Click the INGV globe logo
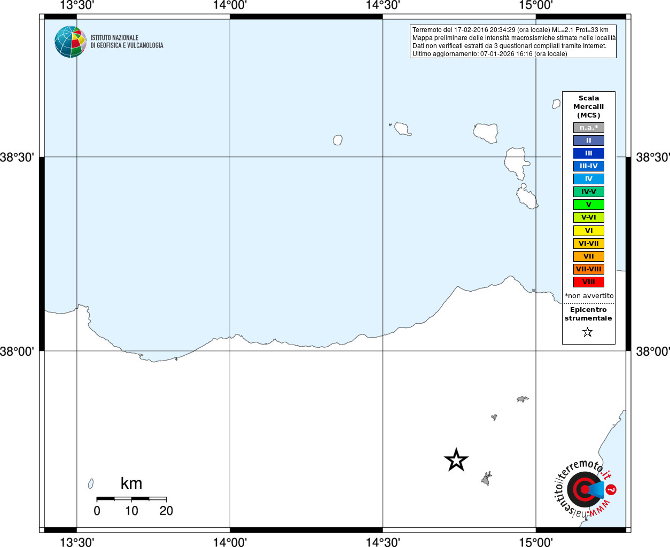 click(x=71, y=42)
